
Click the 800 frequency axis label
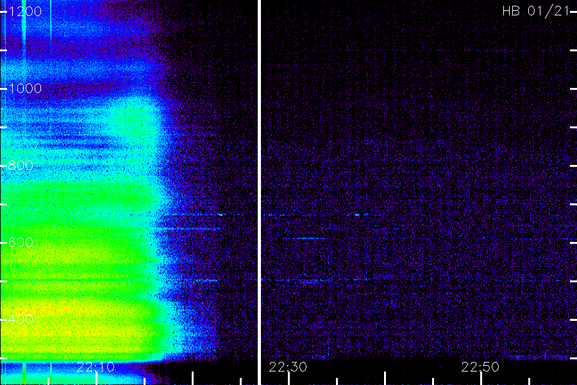pos(21,166)
